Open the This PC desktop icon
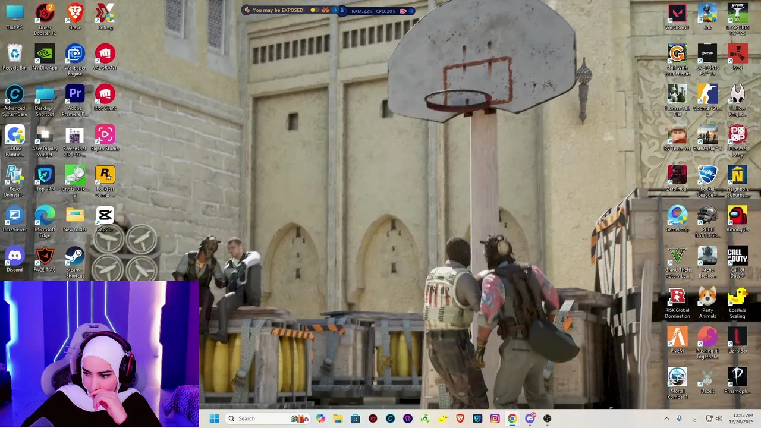 point(14,17)
